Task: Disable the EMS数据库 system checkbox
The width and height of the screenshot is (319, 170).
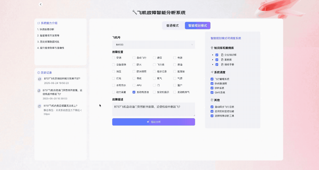Action: coord(212,83)
